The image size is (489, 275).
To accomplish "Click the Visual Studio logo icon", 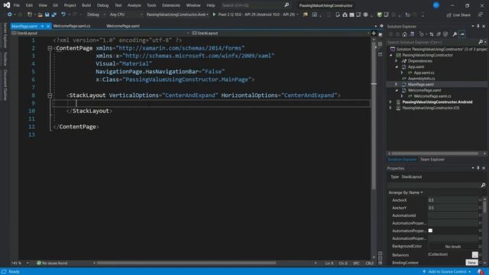I will [7, 5].
